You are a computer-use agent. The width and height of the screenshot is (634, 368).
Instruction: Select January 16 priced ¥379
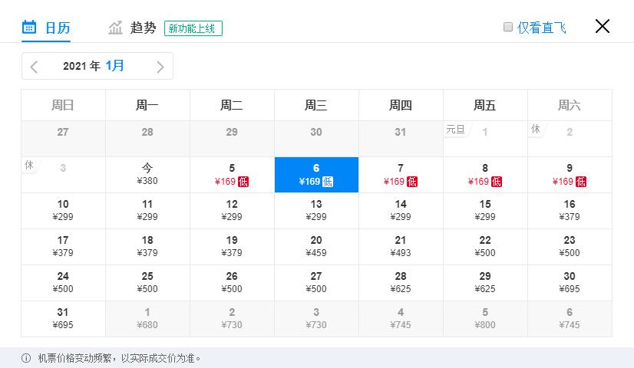[570, 211]
